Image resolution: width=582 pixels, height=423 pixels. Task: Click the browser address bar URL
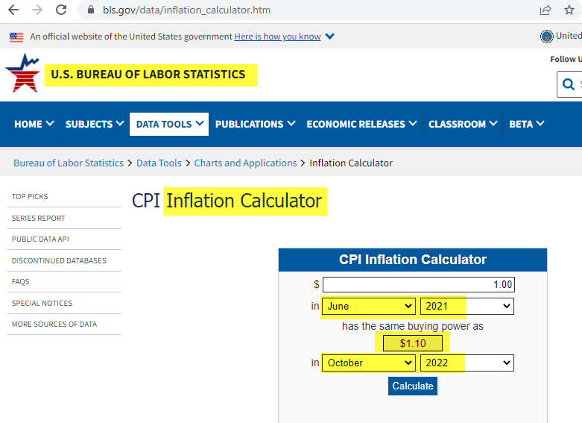pos(187,10)
